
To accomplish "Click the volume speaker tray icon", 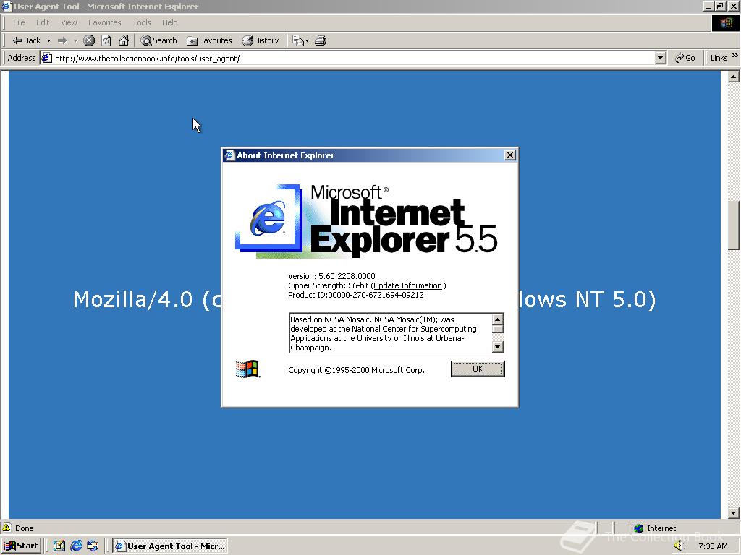I will click(x=679, y=546).
